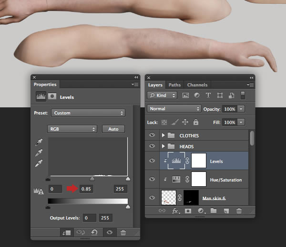This screenshot has height=247, width=286.
Task: Click the midtone input field showing 0.85
Action: pyautogui.click(x=86, y=189)
